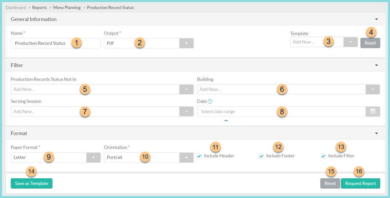
Task: Collapse the Filter section
Action: click(376, 65)
